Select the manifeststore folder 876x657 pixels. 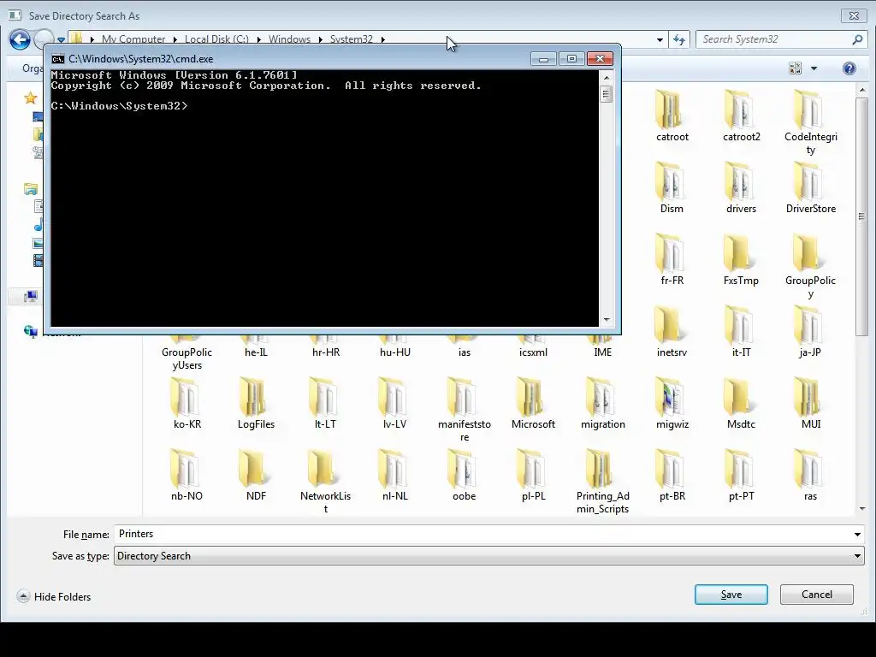click(464, 411)
